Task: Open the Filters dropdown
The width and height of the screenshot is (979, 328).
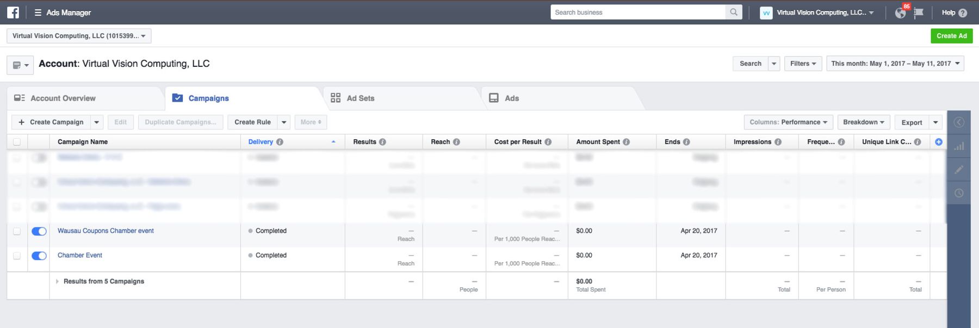Action: click(x=803, y=64)
